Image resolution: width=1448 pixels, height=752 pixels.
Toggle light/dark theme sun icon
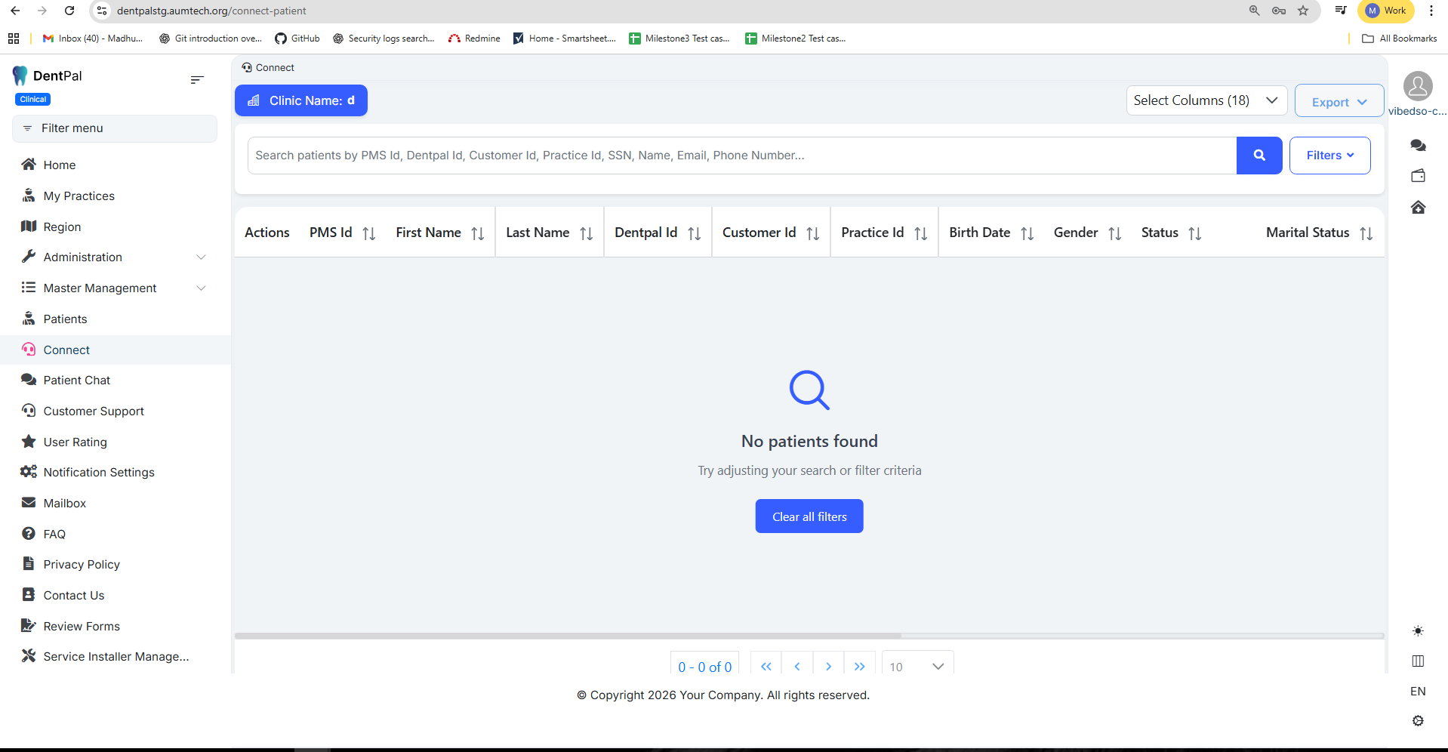tap(1418, 630)
